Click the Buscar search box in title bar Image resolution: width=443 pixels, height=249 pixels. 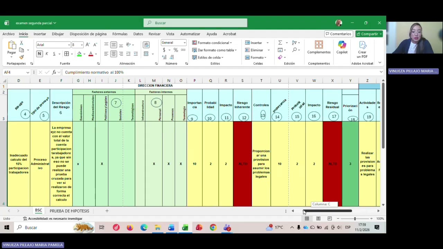[195, 23]
